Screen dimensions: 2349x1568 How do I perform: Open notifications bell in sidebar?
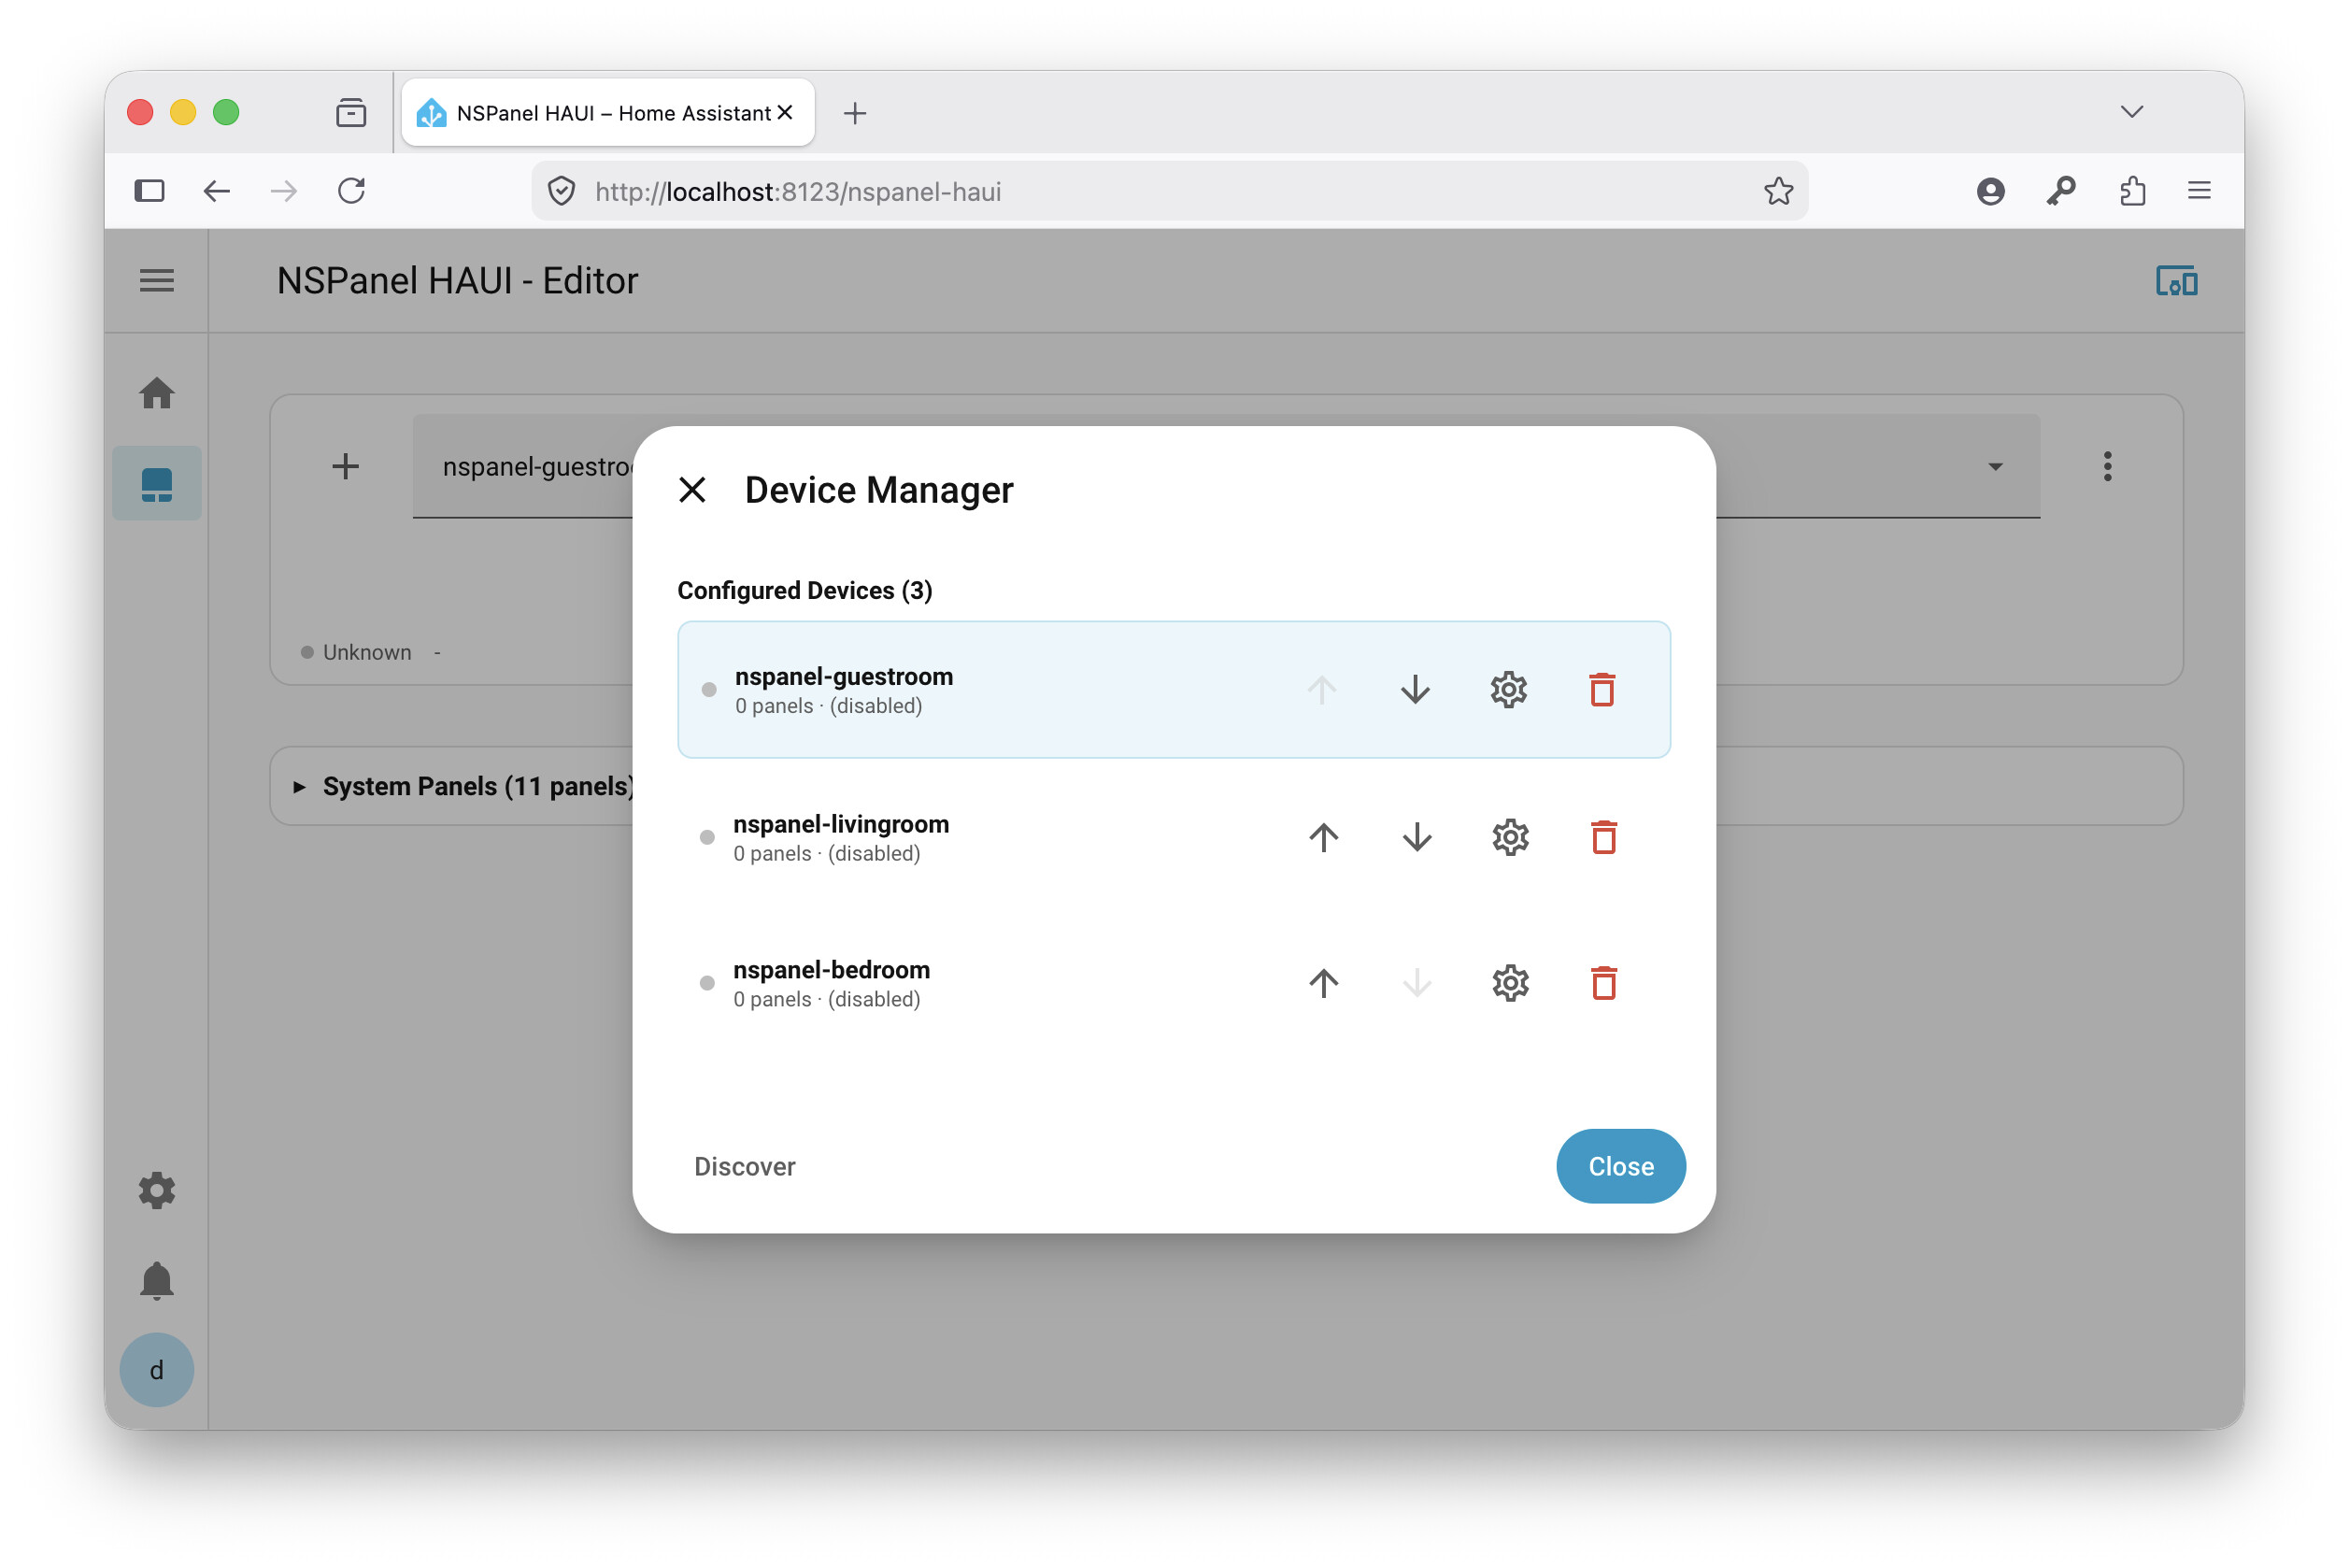[x=156, y=1280]
